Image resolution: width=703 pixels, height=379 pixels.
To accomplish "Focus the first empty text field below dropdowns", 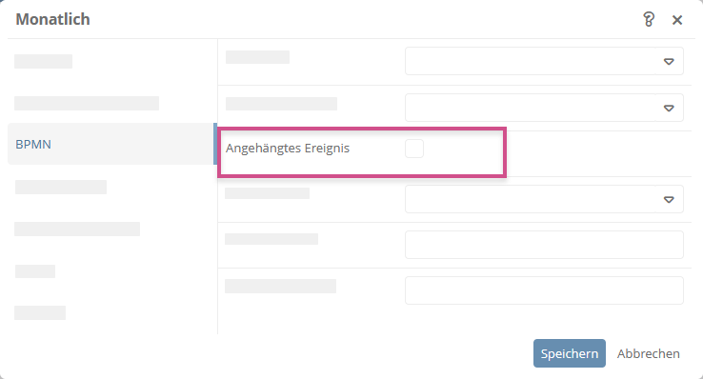I will [x=544, y=245].
